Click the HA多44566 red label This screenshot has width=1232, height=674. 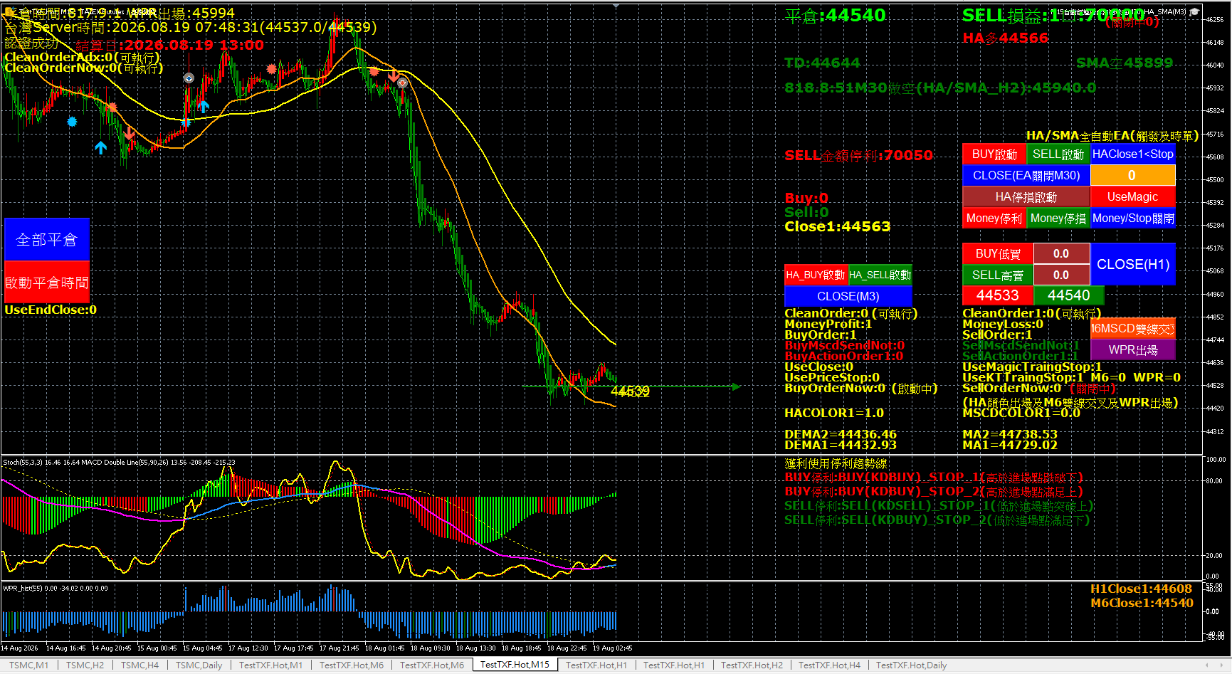pos(1005,38)
